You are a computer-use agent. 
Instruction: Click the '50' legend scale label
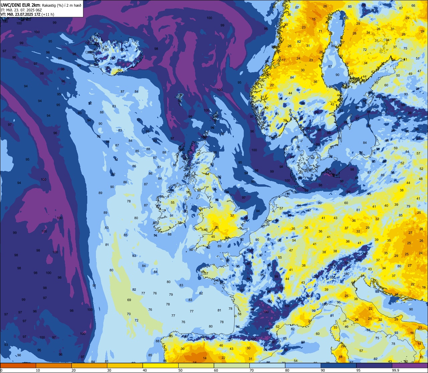[180, 370]
